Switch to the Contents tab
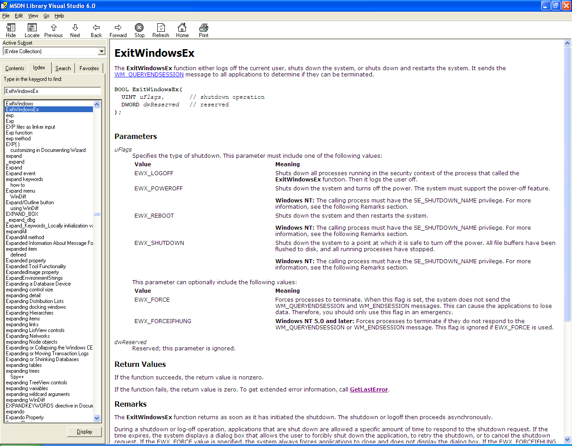Image resolution: width=572 pixels, height=446 pixels. [15, 68]
